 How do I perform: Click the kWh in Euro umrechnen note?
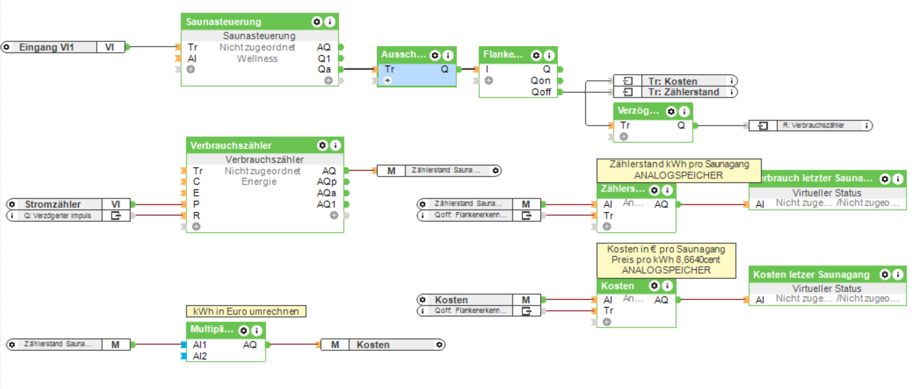click(x=246, y=311)
